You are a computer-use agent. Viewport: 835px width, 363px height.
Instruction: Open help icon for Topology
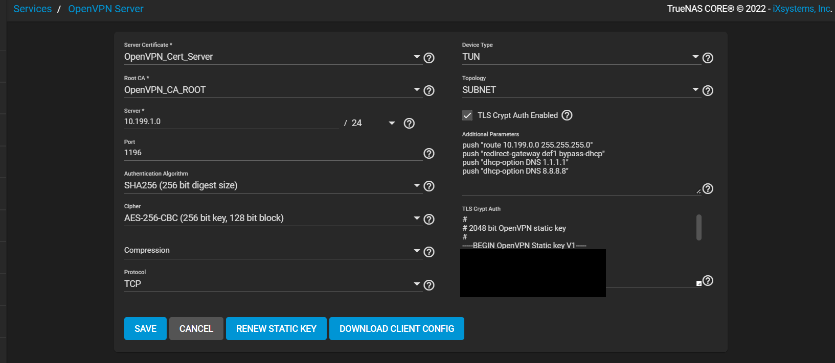[x=708, y=90]
